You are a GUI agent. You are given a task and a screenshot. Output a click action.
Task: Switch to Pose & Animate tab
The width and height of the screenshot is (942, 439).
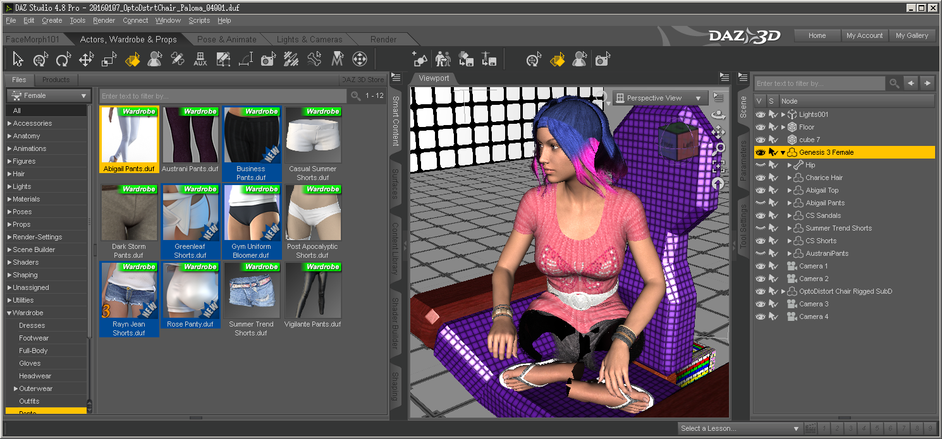[226, 39]
